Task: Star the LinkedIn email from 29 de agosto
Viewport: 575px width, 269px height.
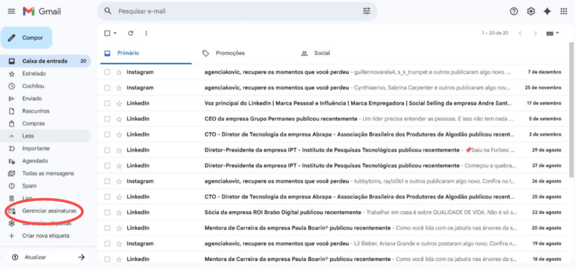Action: (119, 150)
